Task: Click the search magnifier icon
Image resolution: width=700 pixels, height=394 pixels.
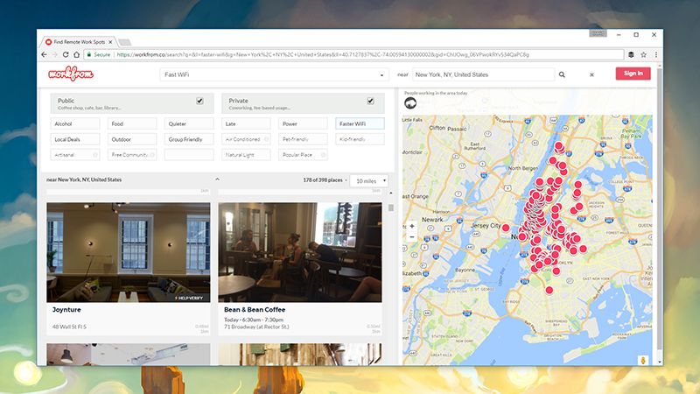Action: [x=562, y=74]
